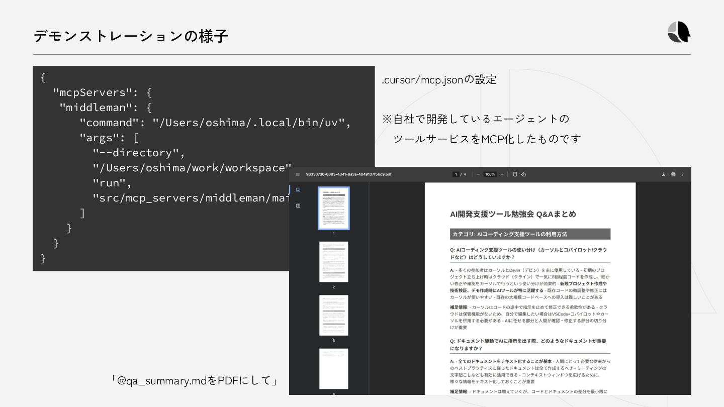Viewport: 724px width, 407px height.
Task: Click the ".cursor/mcp.jsonの設定" caption
Action: pos(439,79)
